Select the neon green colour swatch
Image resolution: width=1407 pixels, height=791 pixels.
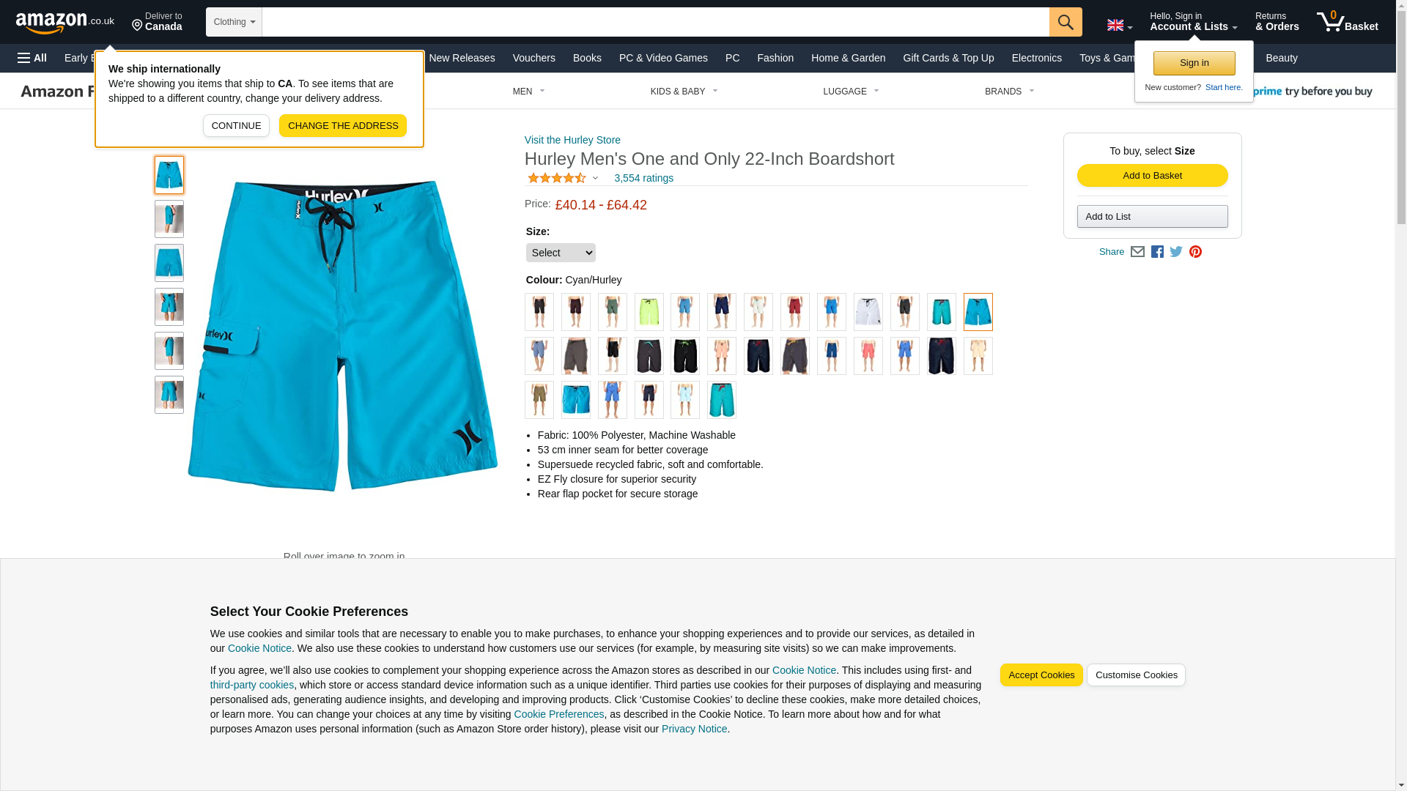649,312
